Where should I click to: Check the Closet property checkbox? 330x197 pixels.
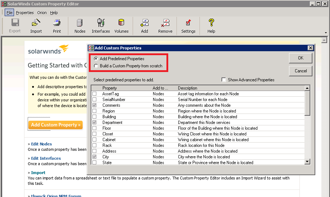tap(95, 134)
